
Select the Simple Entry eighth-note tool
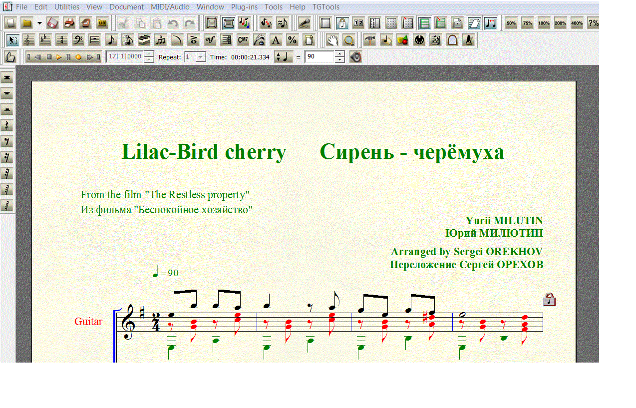pos(111,40)
